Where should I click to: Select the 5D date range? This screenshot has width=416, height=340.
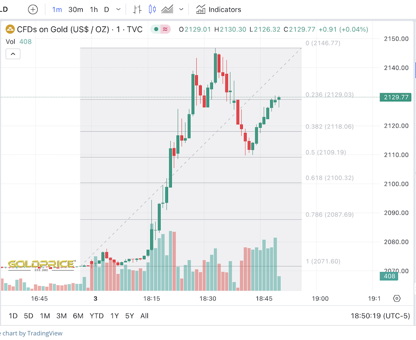[x=29, y=316]
